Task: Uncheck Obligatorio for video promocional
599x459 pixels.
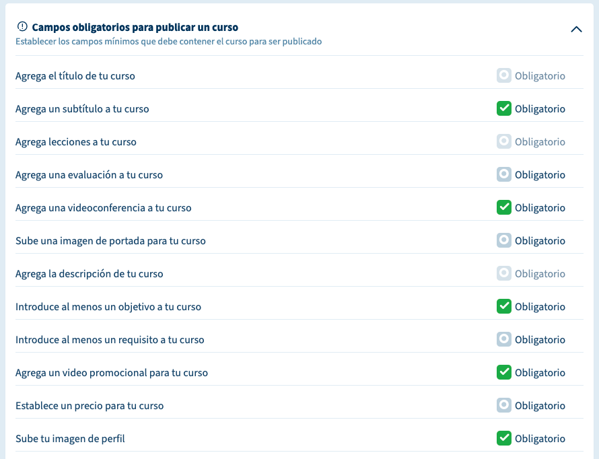Action: (504, 372)
